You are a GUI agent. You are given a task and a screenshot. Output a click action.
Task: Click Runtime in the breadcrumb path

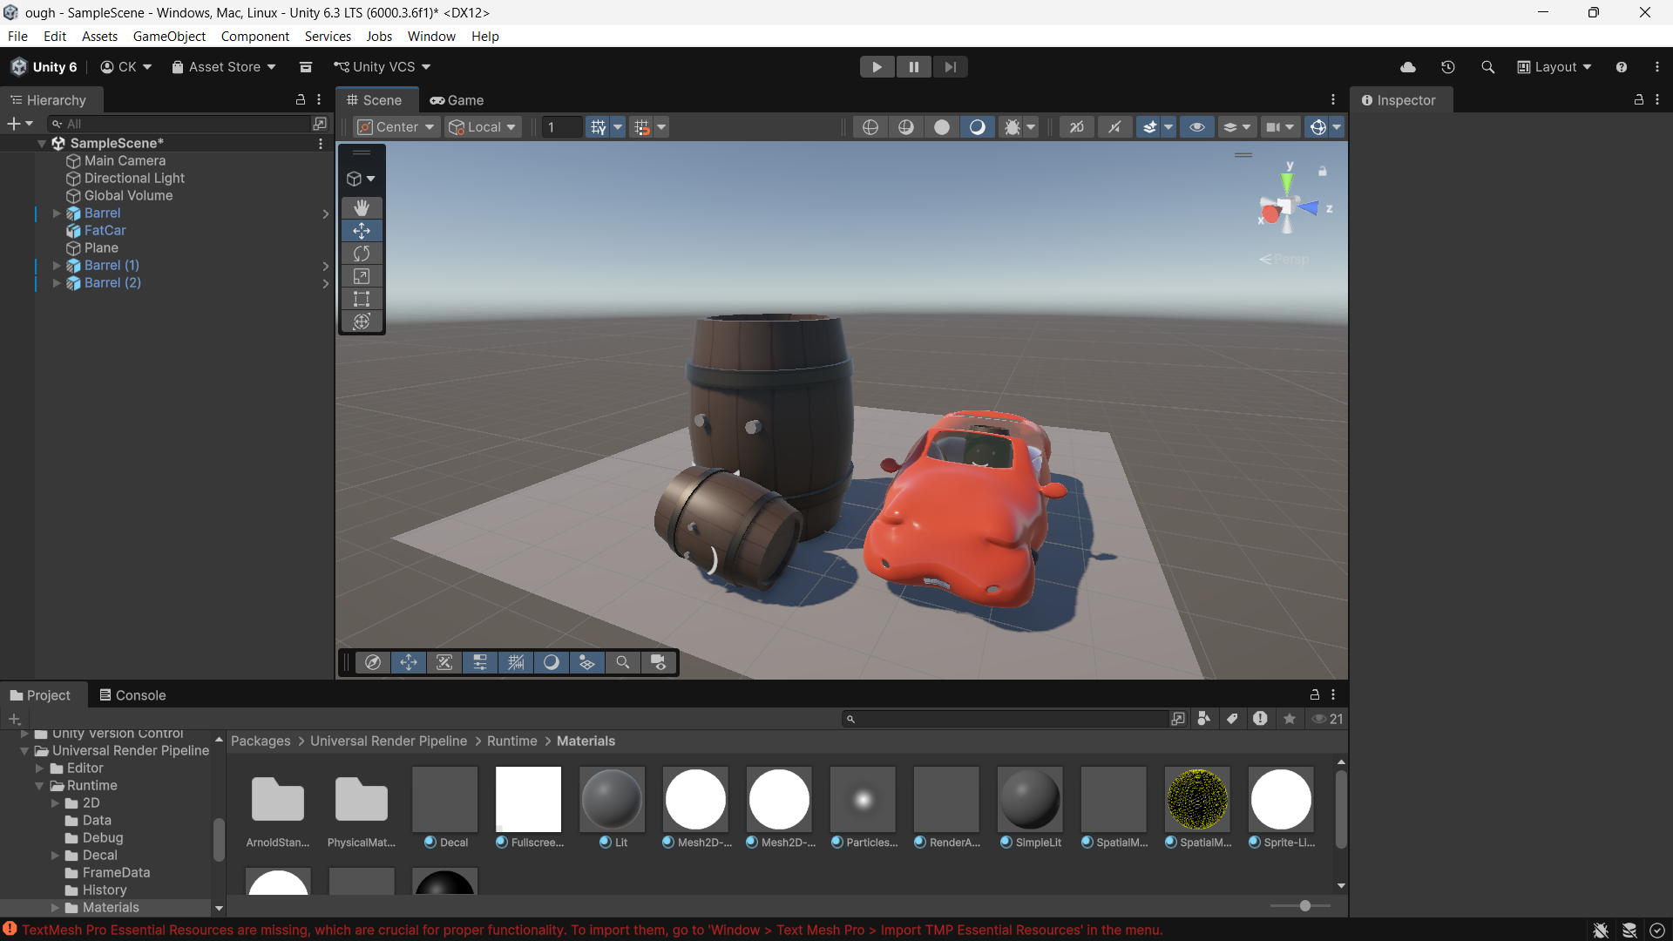511,741
